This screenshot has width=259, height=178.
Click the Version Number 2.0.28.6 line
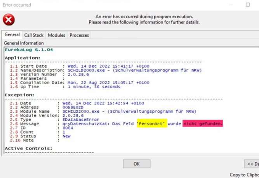coord(78,74)
